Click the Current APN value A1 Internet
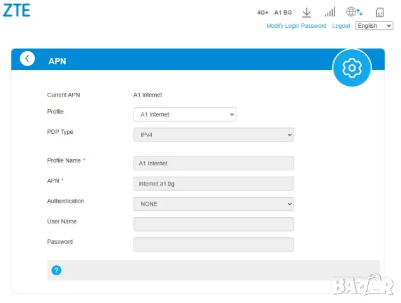The height and width of the screenshot is (303, 401). (x=147, y=95)
